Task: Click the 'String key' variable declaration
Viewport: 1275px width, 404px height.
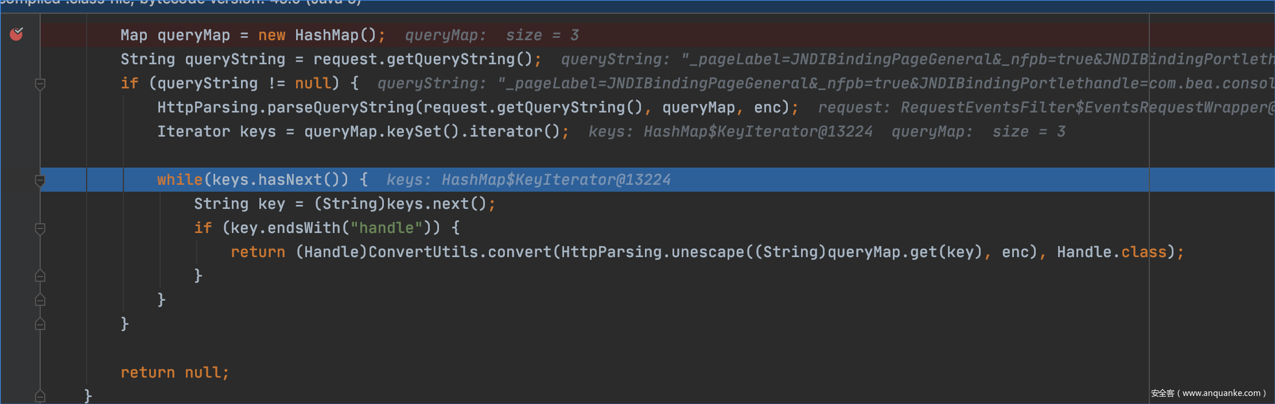Action: 239,204
